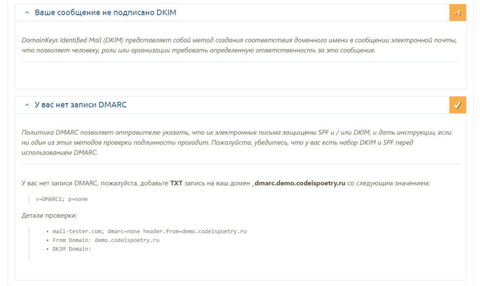Image resolution: width=480 pixels, height=286 pixels.
Task: Click the line 'mail-tester.com; dmarc=none header.from'
Action: [150, 231]
